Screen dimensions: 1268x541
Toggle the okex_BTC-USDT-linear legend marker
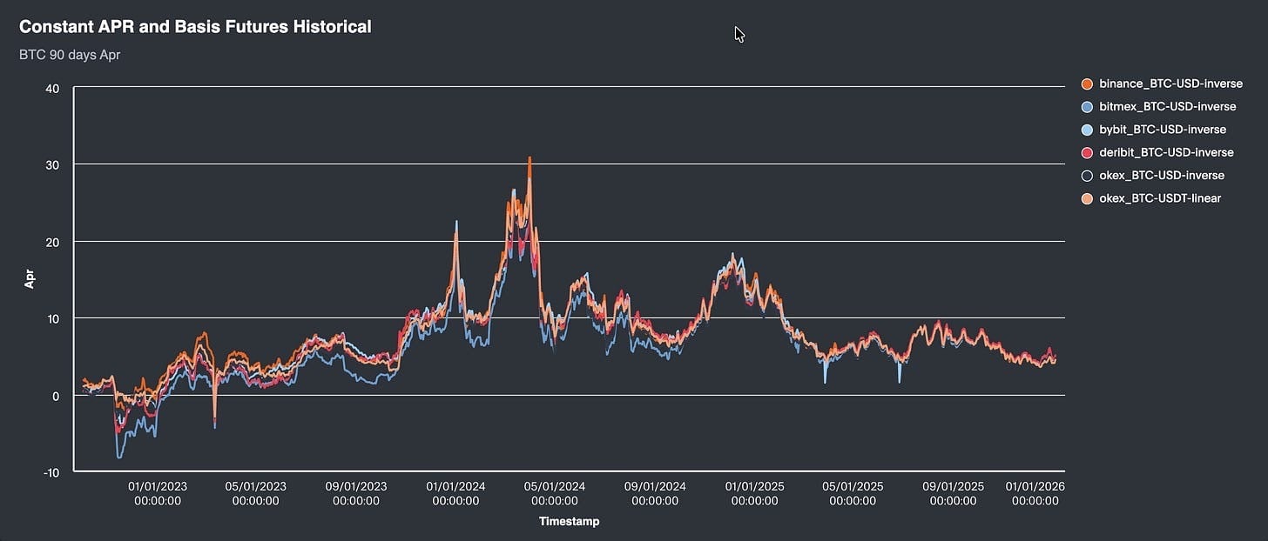click(1086, 197)
